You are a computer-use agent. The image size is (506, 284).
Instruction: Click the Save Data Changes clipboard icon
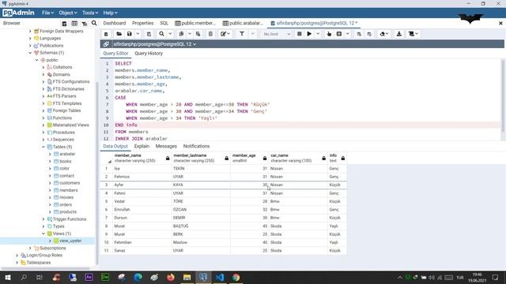click(149, 34)
